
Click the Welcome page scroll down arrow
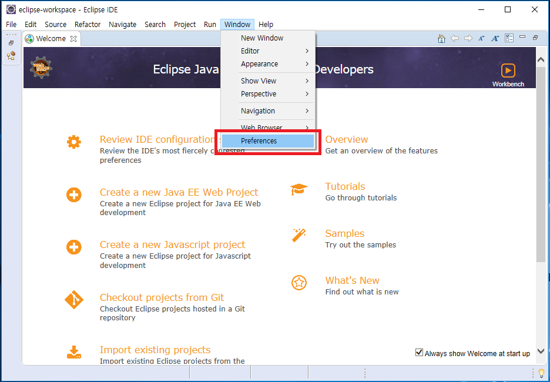(541, 351)
